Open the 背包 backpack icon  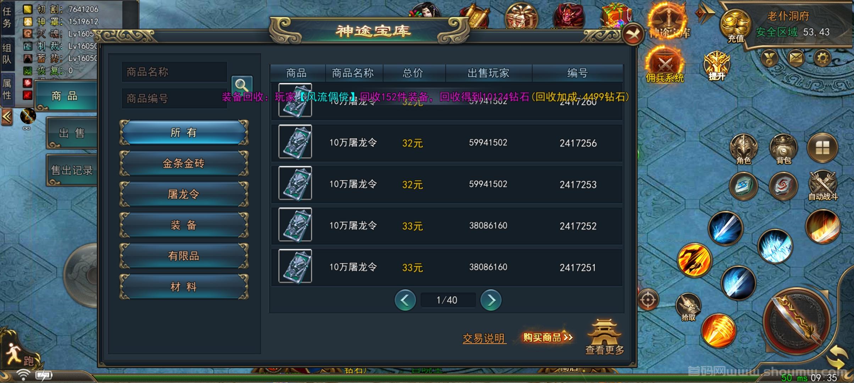coord(783,149)
